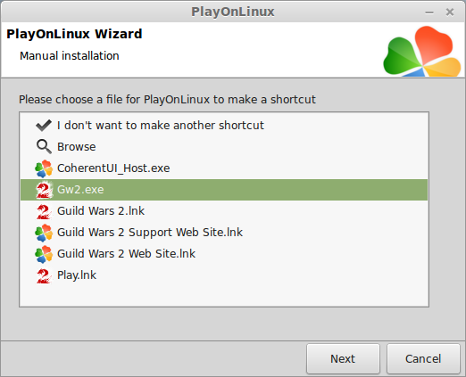Click the dragon icon beside Play.lnk
The width and height of the screenshot is (466, 377).
tap(44, 275)
